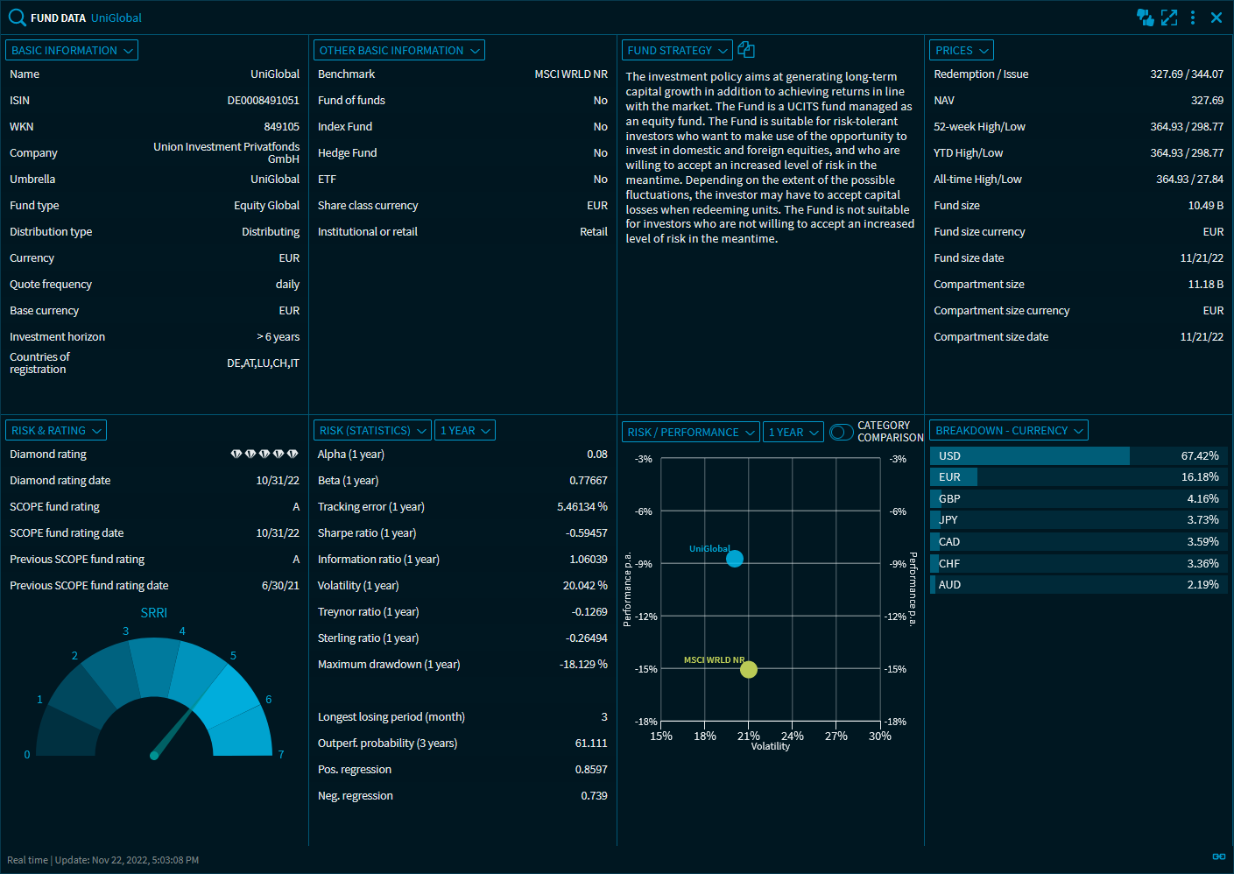The height and width of the screenshot is (874, 1234).
Task: Expand widget to full screen
Action: tap(1169, 18)
